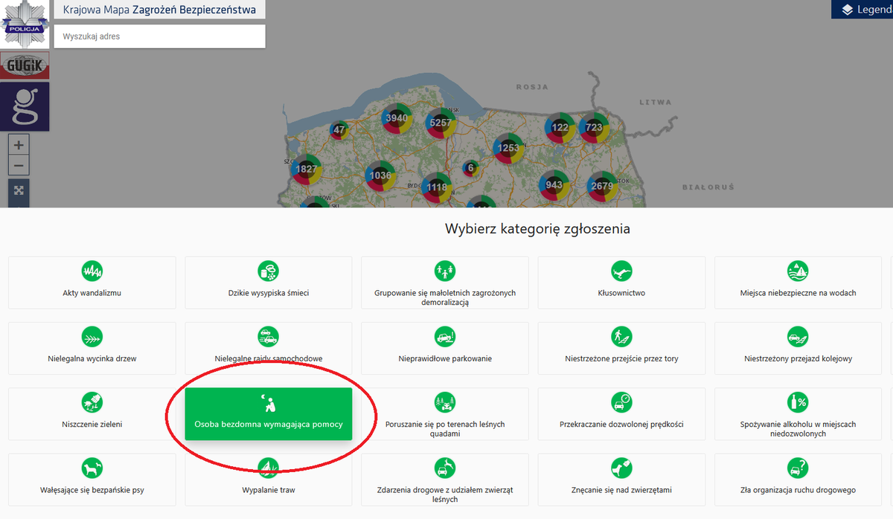Viewport: 893px width, 519px height.
Task: Select the Wałęsające się bezpańskie psy icon
Action: pyautogui.click(x=92, y=468)
